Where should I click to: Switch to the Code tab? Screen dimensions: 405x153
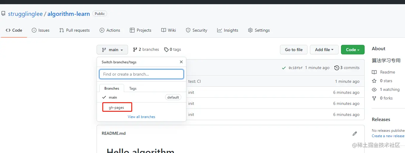click(x=14, y=30)
